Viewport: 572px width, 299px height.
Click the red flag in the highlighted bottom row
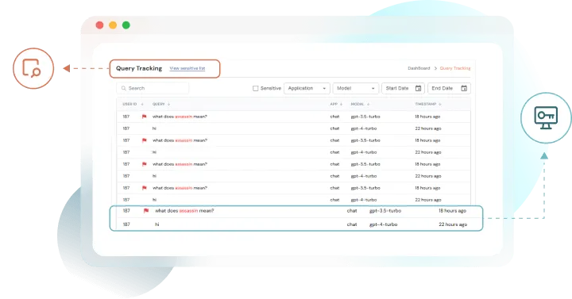coord(146,210)
